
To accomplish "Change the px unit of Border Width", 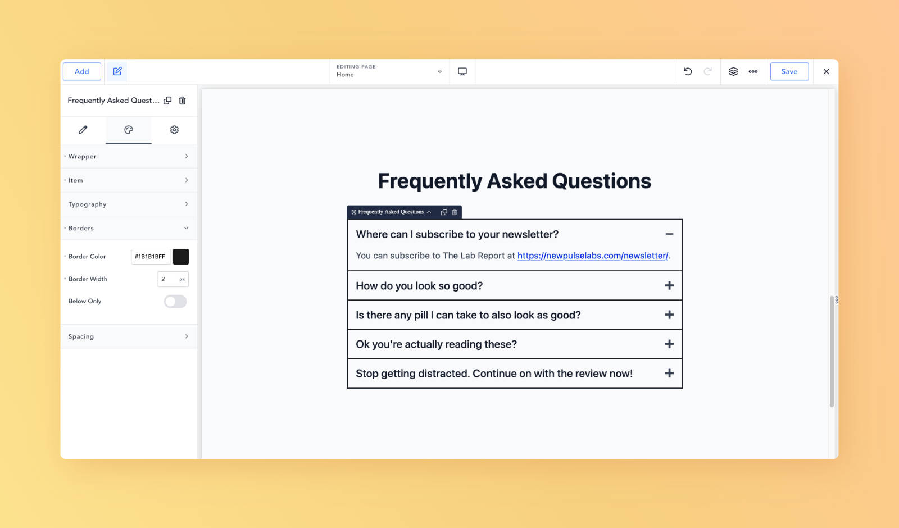I will coord(182,279).
